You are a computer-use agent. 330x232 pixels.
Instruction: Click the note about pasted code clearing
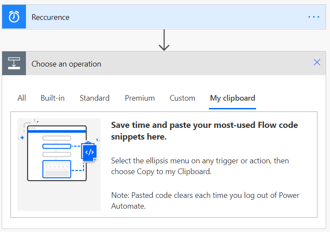pyautogui.click(x=205, y=200)
